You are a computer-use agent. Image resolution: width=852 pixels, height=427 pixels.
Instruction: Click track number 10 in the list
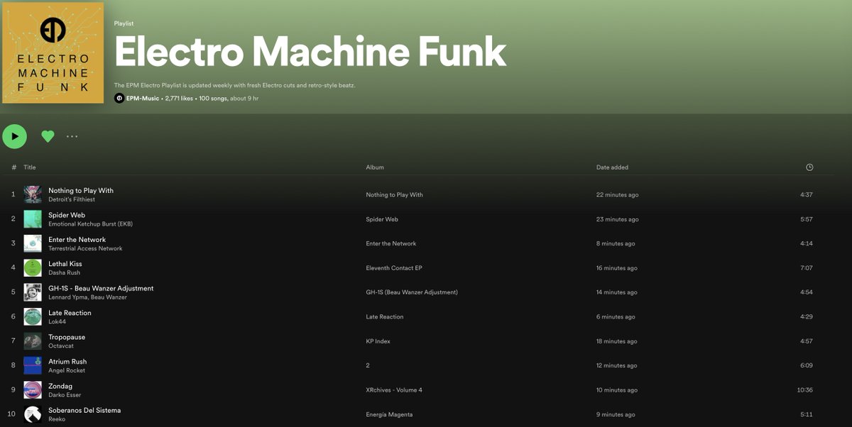coord(13,414)
